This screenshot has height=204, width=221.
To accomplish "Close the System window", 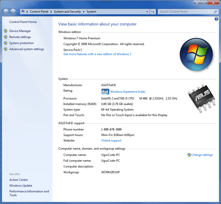I will pos(213,3).
